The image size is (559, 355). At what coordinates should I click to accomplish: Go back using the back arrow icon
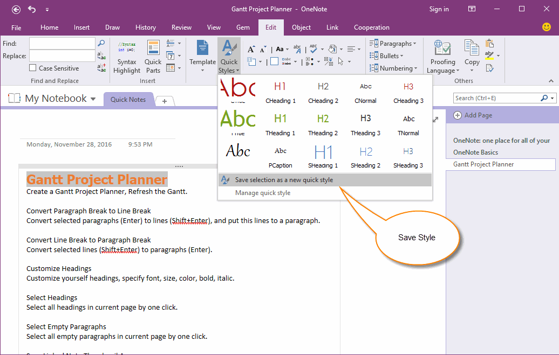pyautogui.click(x=16, y=10)
